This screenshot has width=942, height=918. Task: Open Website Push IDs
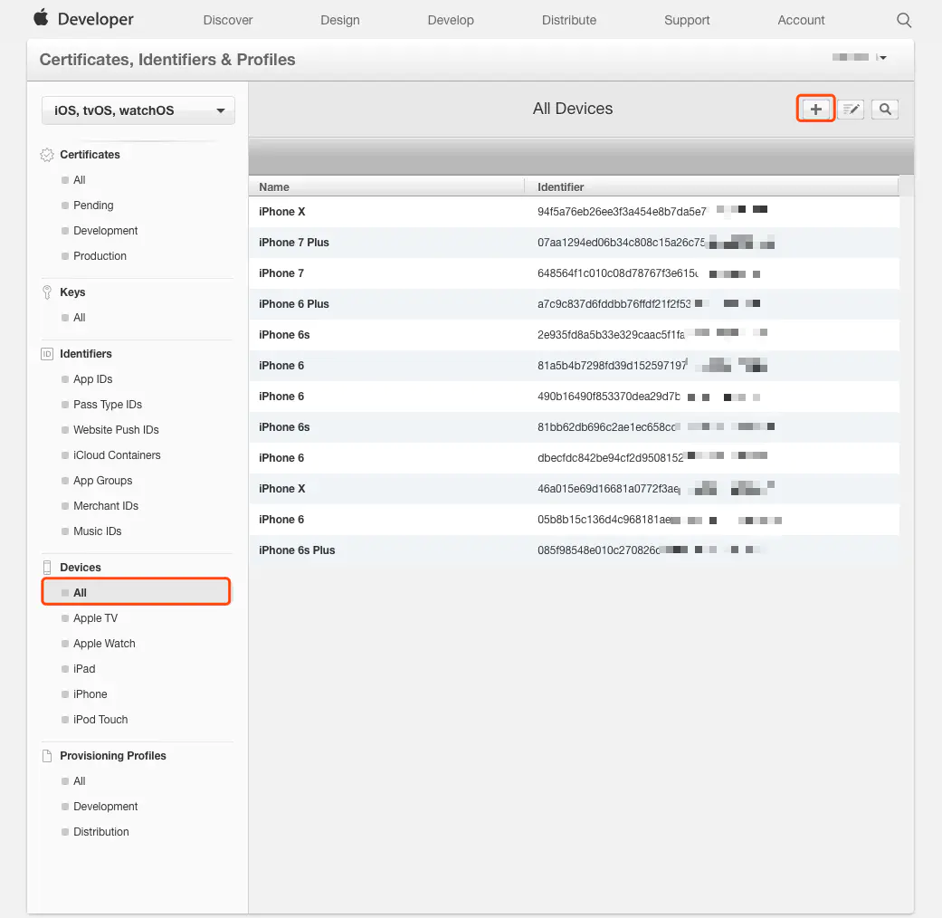pos(116,429)
